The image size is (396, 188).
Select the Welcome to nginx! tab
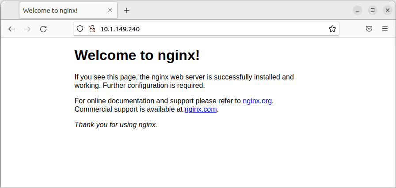click(x=68, y=10)
